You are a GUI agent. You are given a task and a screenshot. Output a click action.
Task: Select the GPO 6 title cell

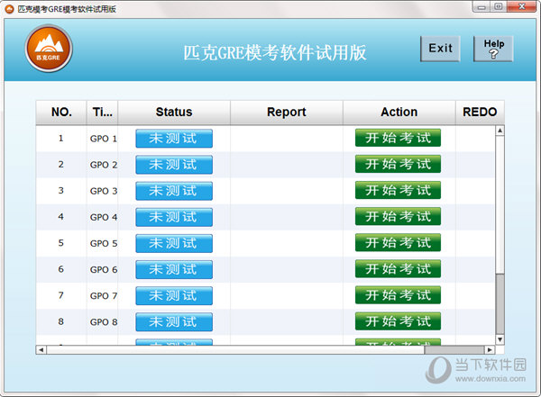pyautogui.click(x=103, y=269)
